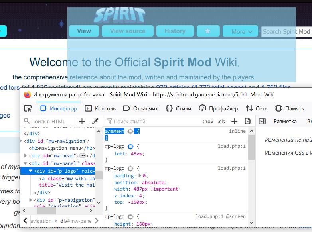Highlight elements matching first #p-logo selector
Image resolution: width=312 pixels, height=232 pixels.
point(130,147)
